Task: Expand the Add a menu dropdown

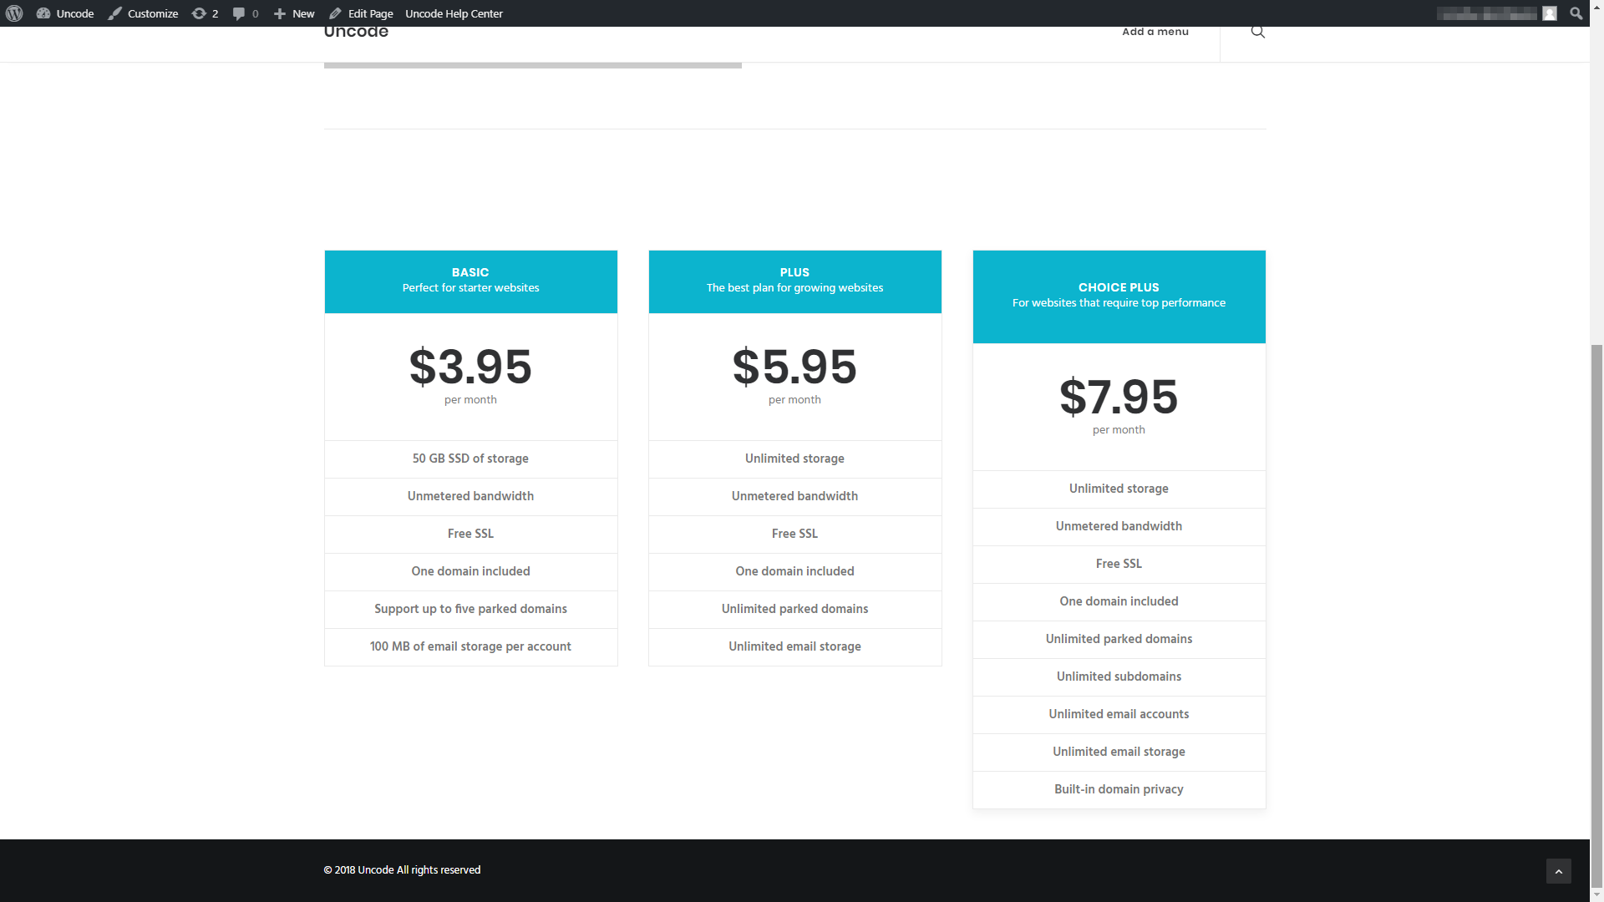Action: coord(1155,30)
